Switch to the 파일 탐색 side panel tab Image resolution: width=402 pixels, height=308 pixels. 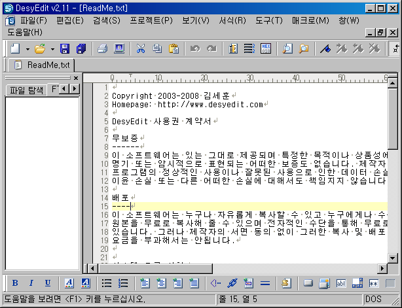coord(26,90)
